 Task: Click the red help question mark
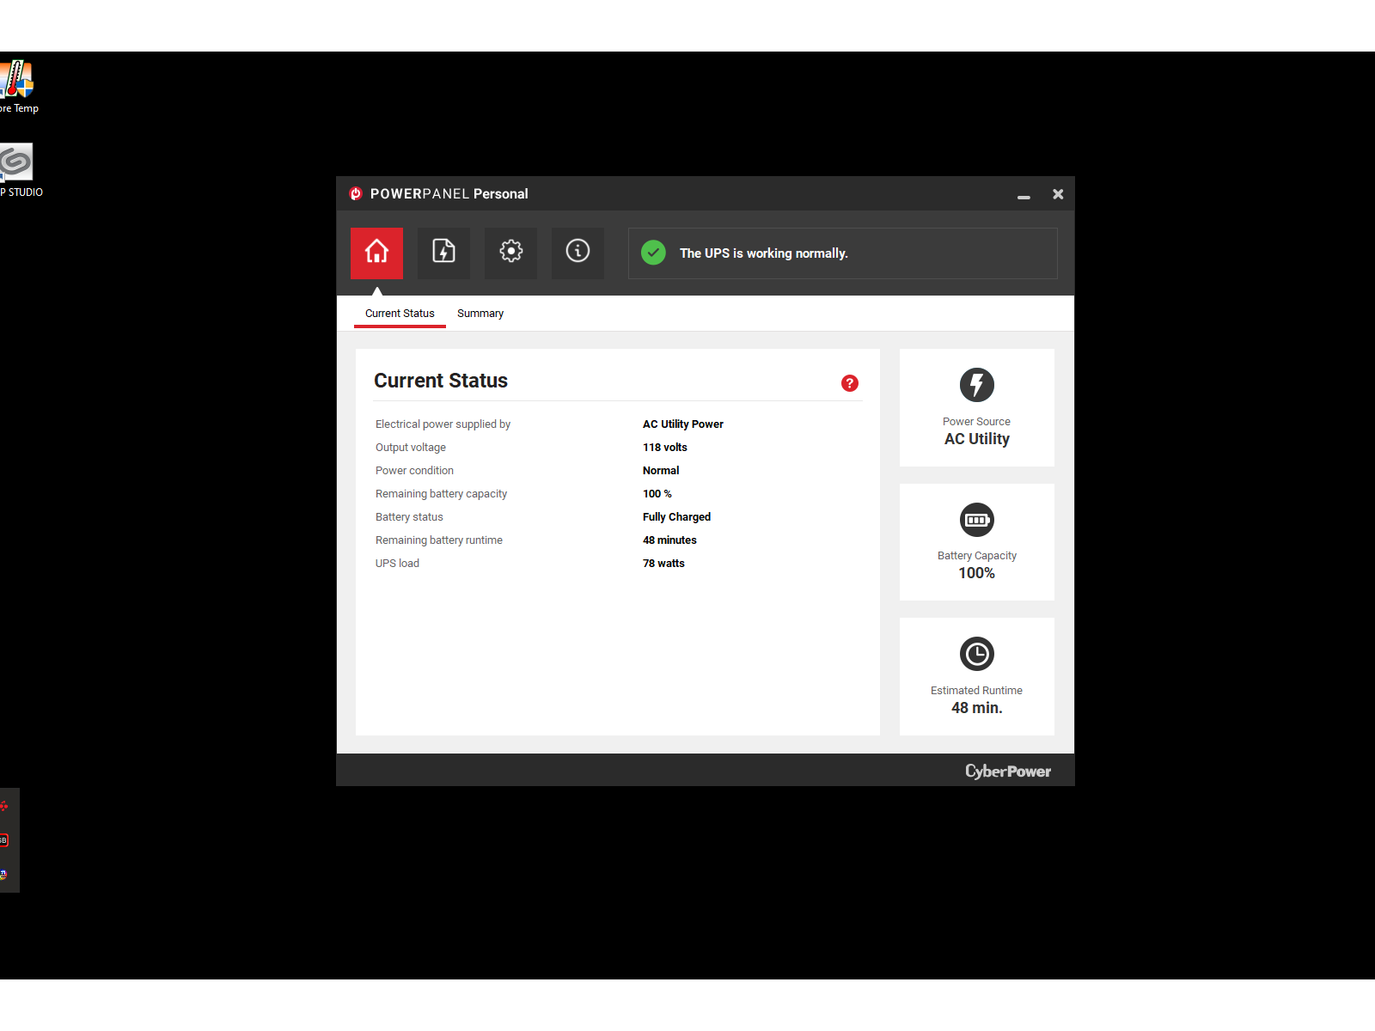point(849,383)
